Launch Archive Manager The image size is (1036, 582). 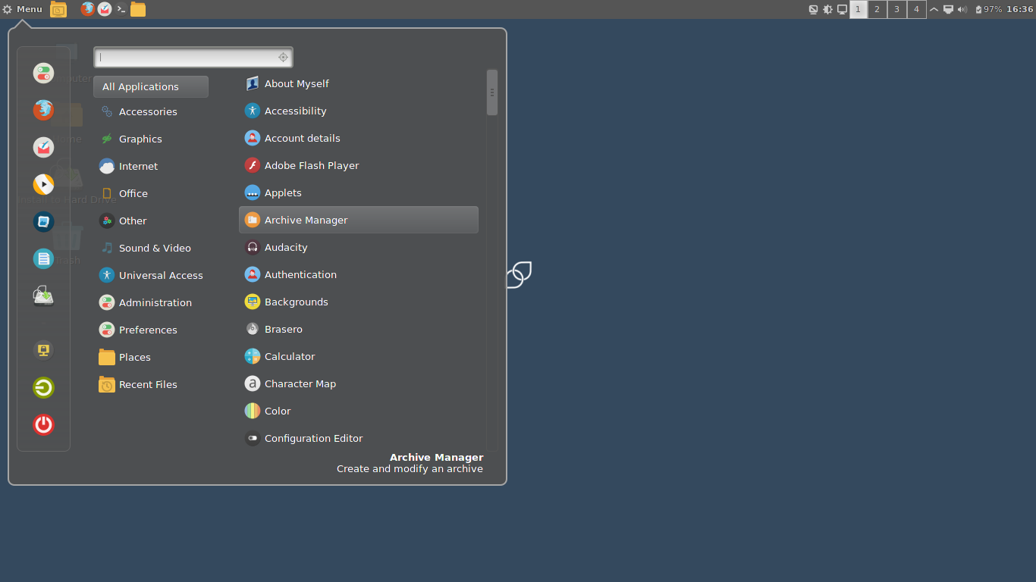pyautogui.click(x=359, y=220)
